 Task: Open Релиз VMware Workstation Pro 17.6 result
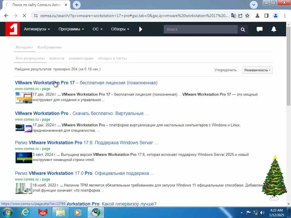click(86, 142)
